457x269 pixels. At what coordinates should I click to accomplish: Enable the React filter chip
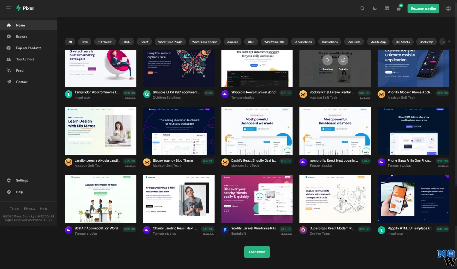[x=144, y=42]
